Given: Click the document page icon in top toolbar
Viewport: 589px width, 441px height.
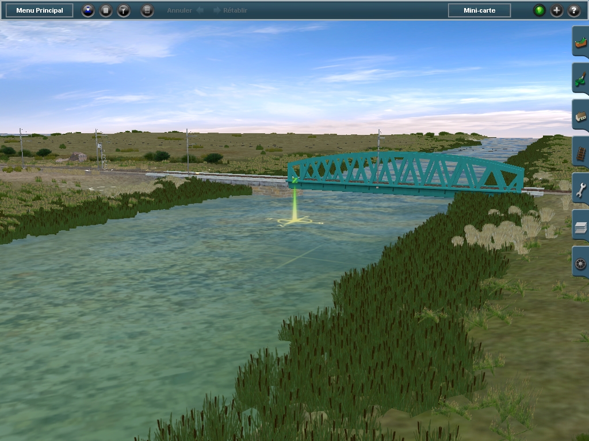Looking at the screenshot, I should 106,10.
